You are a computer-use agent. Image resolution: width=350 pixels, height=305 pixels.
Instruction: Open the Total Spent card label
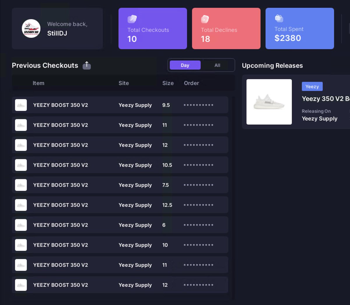coord(289,29)
